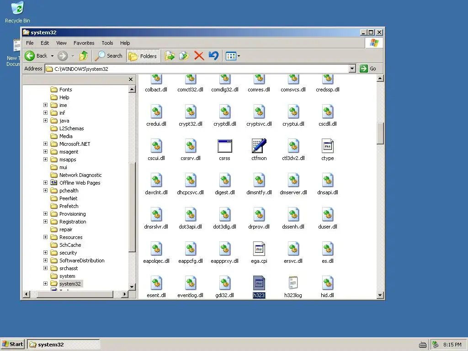Expand the pchealth folder node

click(45, 191)
